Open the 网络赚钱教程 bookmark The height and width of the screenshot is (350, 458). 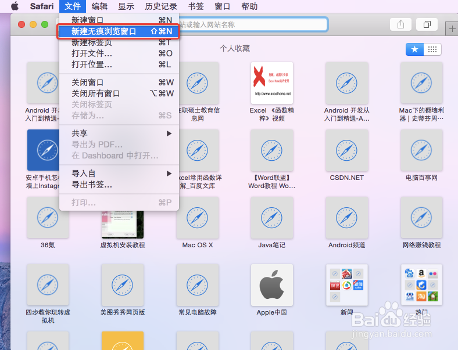point(421,218)
